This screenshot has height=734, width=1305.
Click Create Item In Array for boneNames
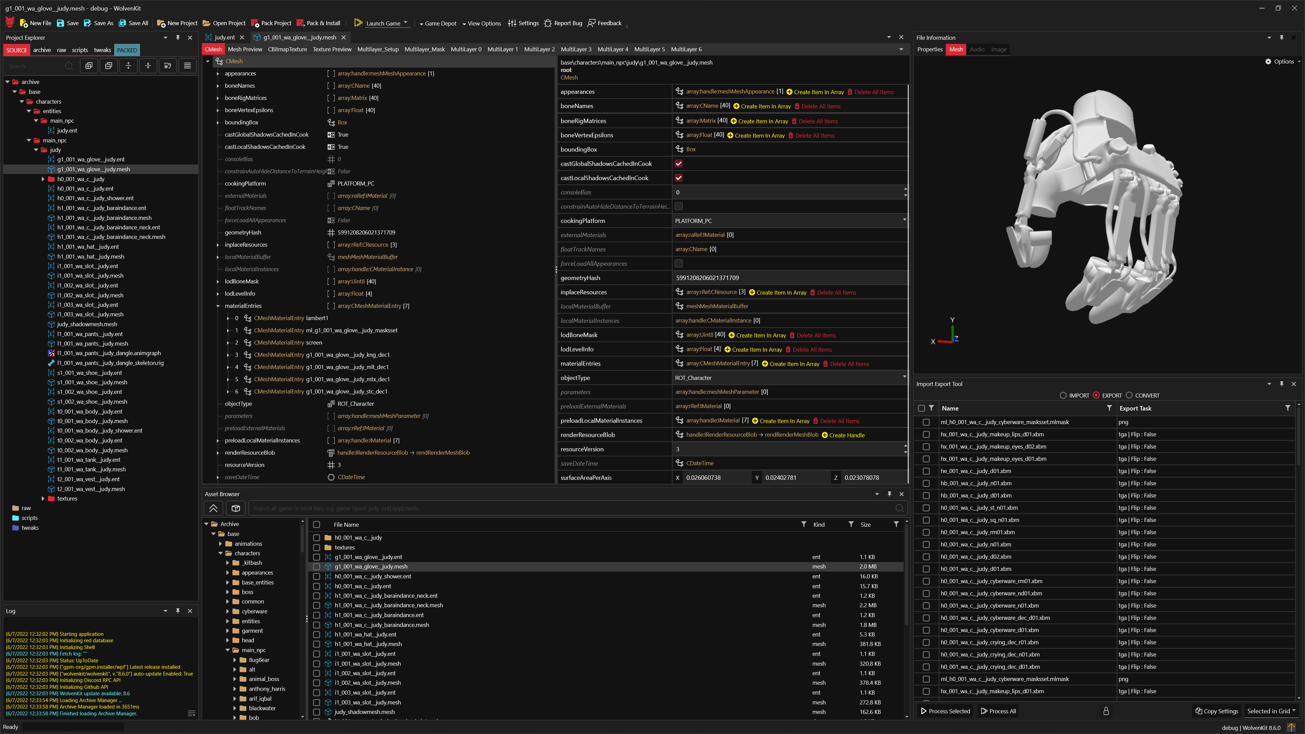coord(762,106)
